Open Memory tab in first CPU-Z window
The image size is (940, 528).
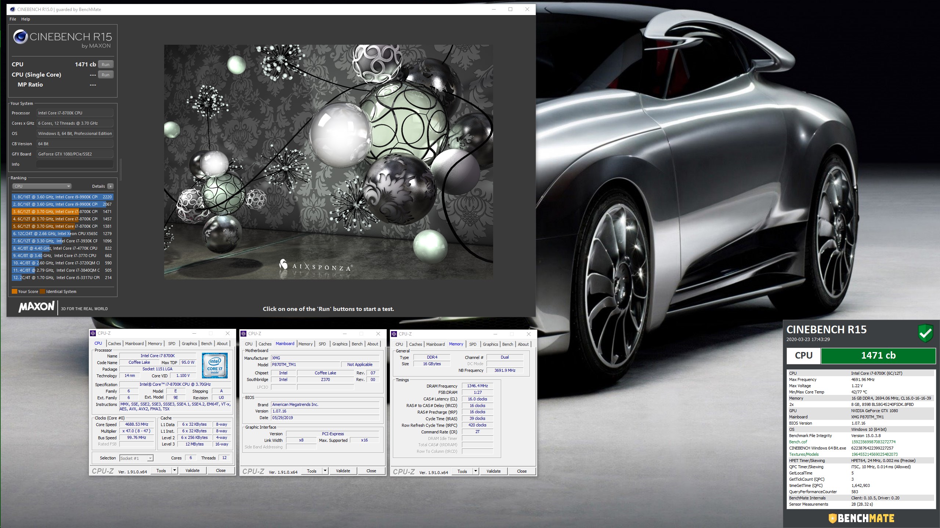(x=155, y=344)
